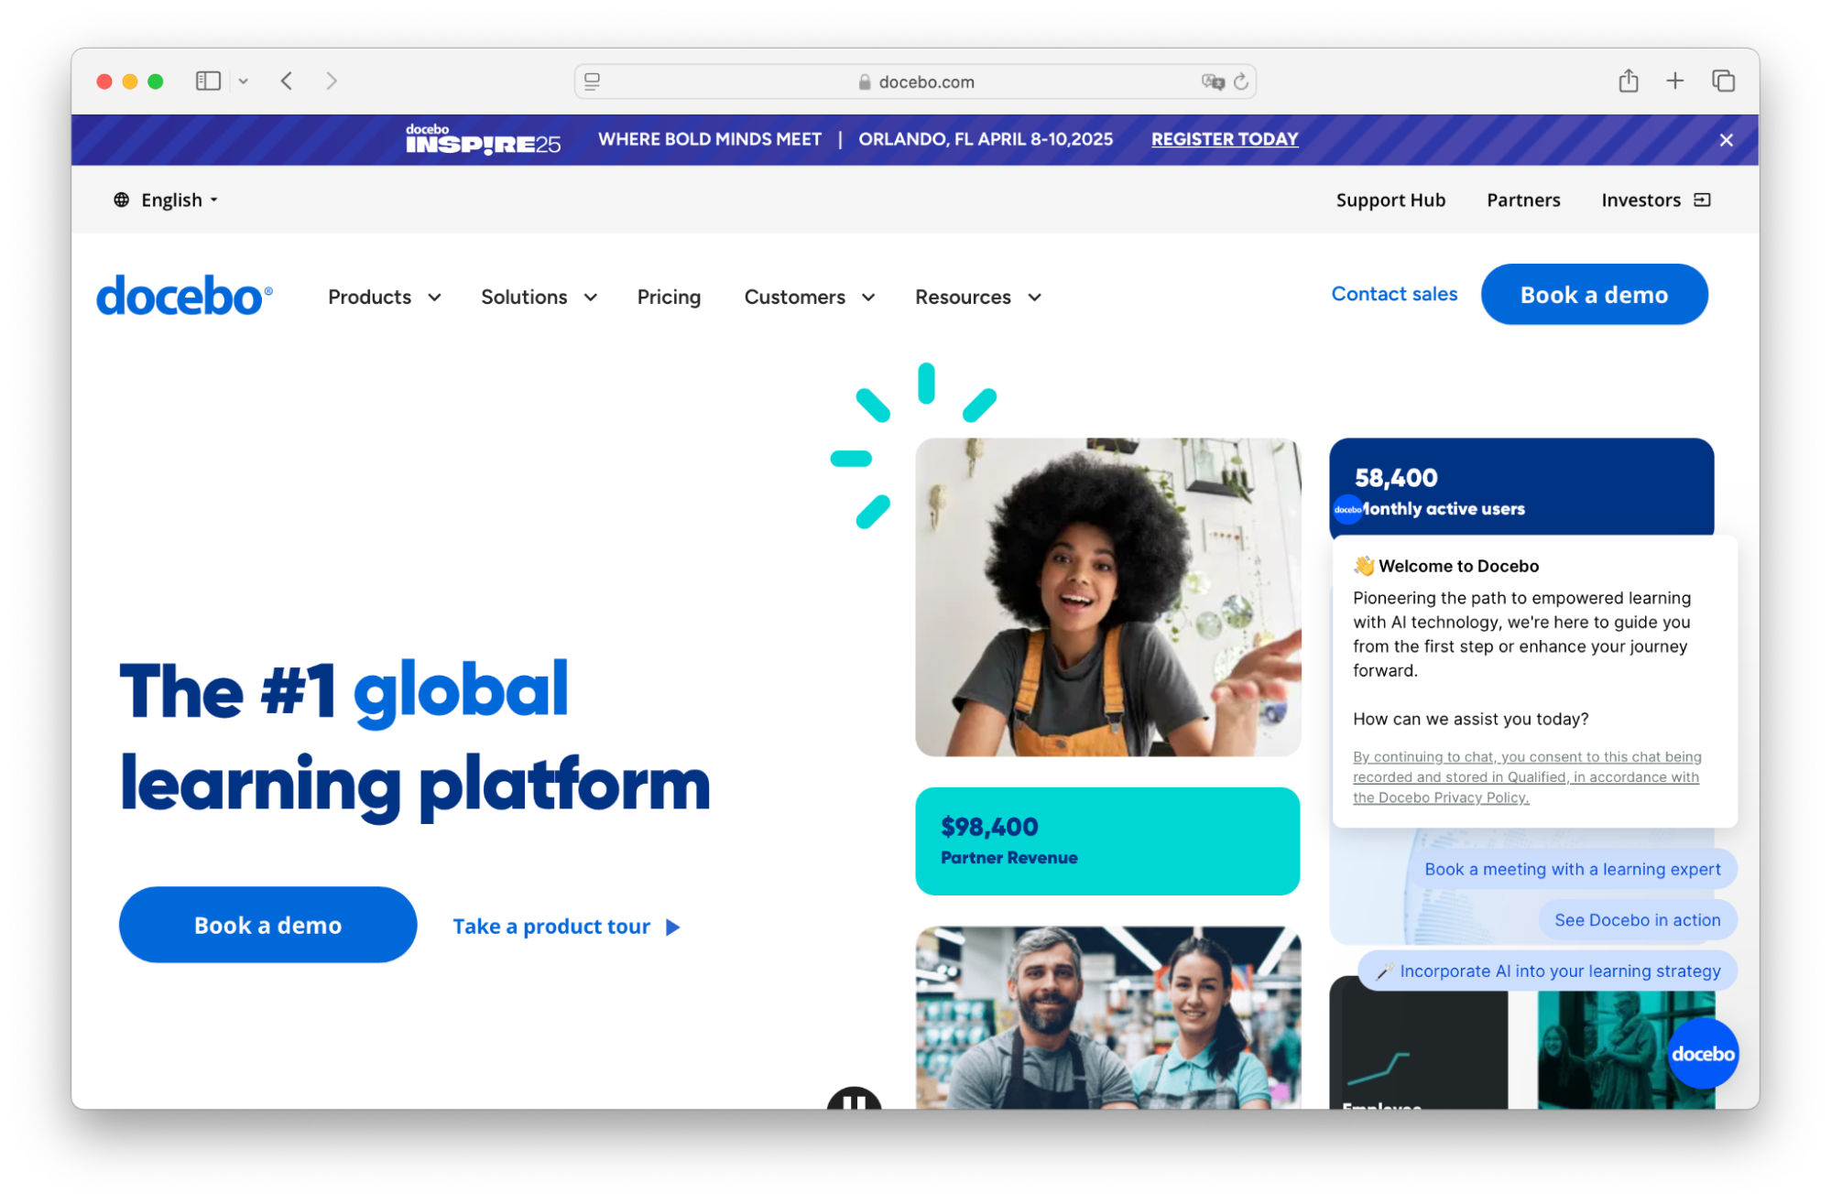
Task: Click the Docebo logo in header
Action: click(184, 296)
